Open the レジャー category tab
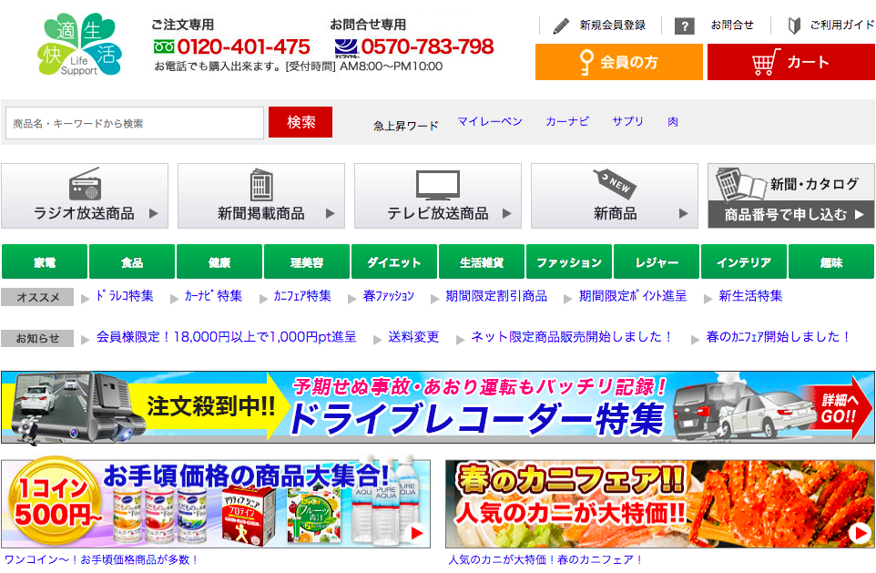Screen dimensions: 876x573 657,261
